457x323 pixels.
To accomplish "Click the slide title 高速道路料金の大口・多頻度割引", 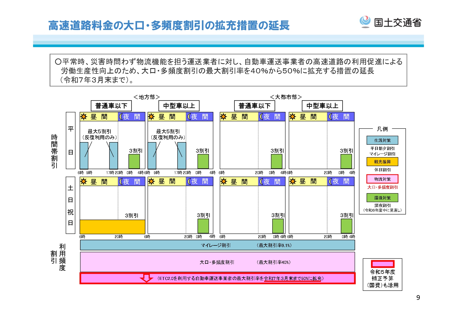I will pyautogui.click(x=169, y=26).
